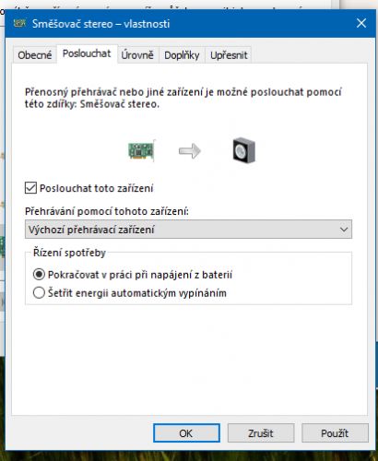
Task: Click the dropdown chevron arrow
Action: [344, 230]
